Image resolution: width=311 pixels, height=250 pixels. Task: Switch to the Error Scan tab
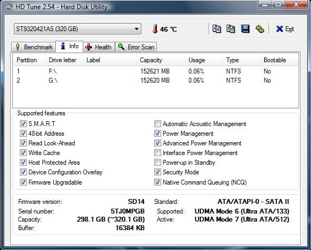(x=136, y=47)
